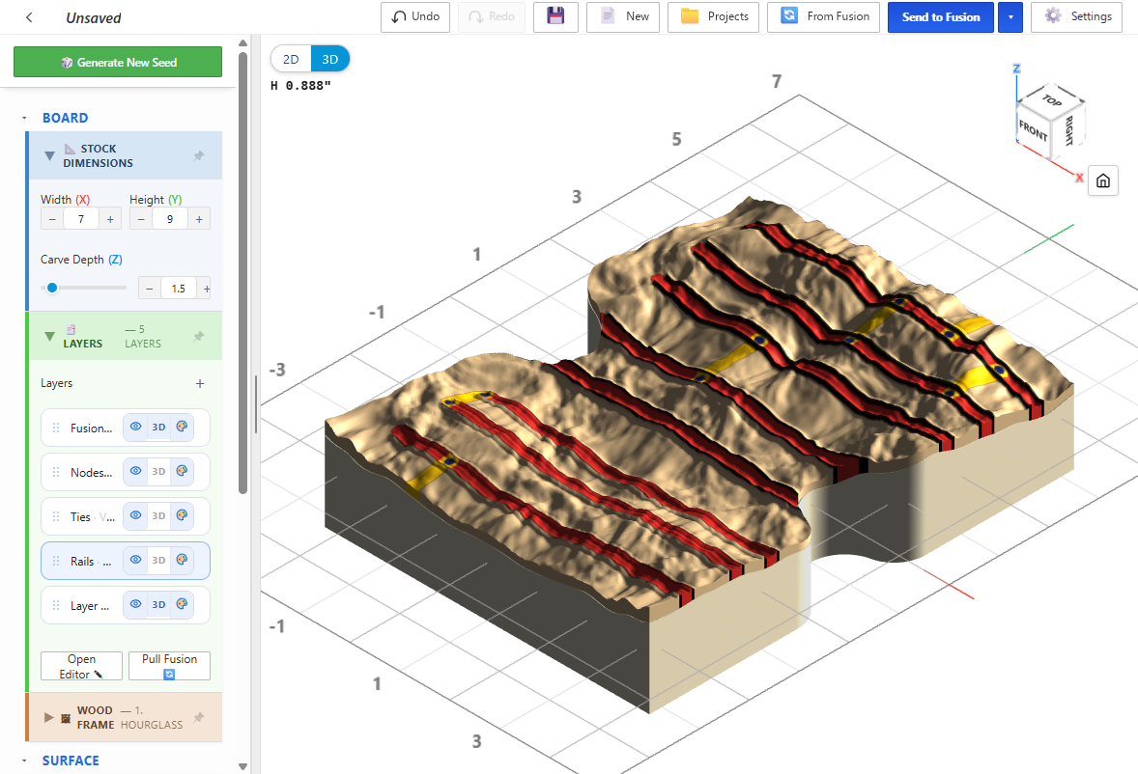The image size is (1138, 774).
Task: Switch to the 3D view tab
Action: (x=330, y=60)
